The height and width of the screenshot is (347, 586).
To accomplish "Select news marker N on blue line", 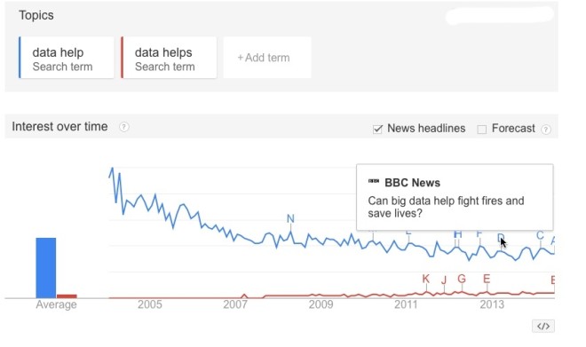I will coord(290,218).
